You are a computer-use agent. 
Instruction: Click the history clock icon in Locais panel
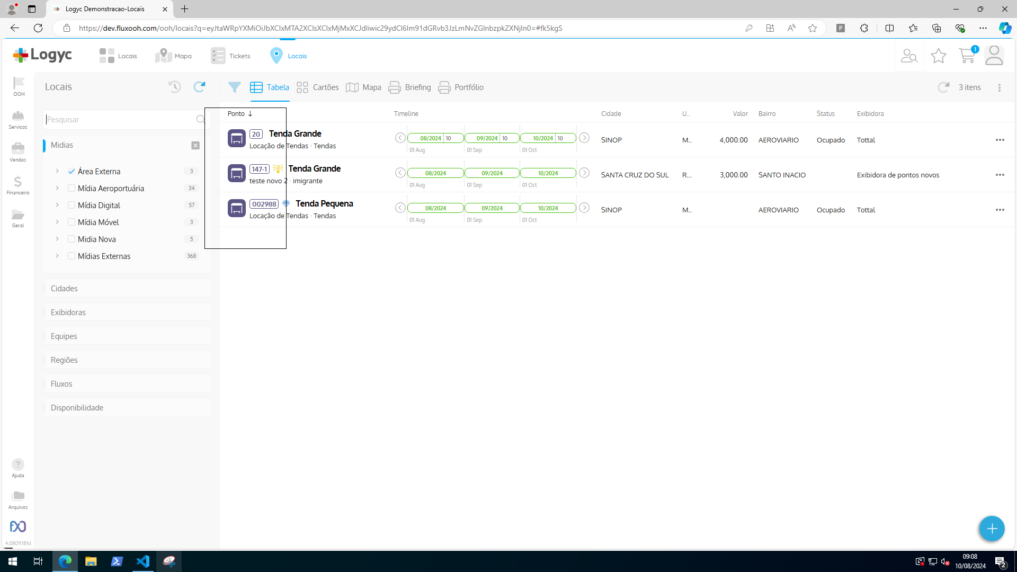pyautogui.click(x=175, y=87)
